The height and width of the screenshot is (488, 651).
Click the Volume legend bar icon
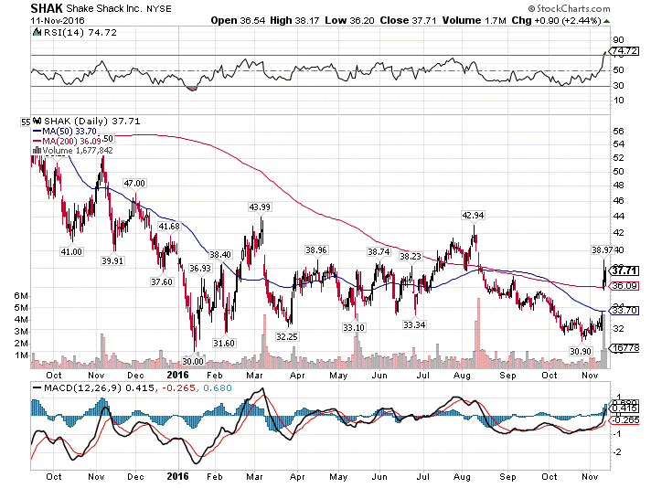[37, 150]
